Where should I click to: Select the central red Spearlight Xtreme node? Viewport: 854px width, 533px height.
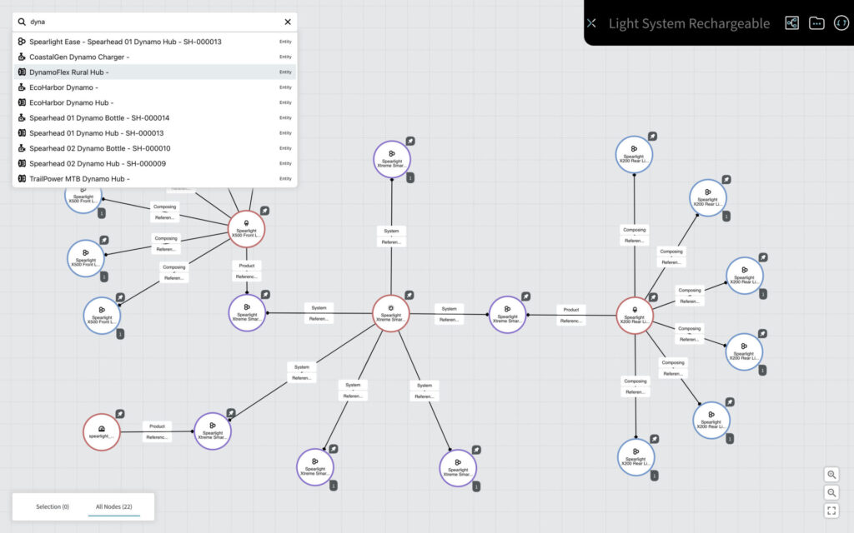pos(390,313)
